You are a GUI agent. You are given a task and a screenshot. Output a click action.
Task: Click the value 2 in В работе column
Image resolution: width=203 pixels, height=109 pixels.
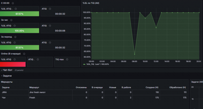(x=131, y=98)
